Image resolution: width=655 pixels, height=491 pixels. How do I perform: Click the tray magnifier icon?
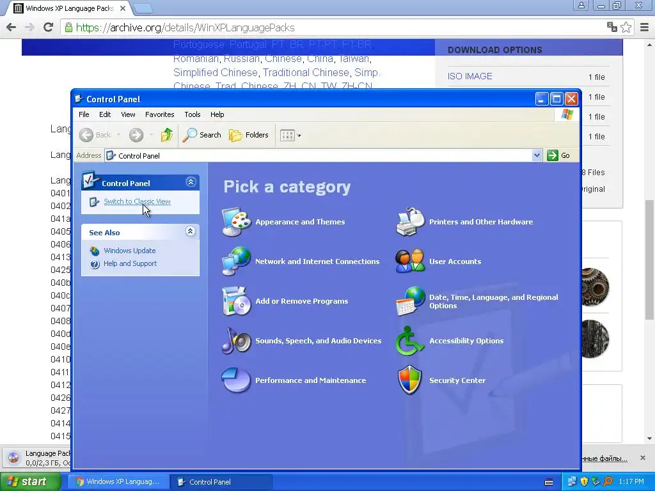[608, 481]
